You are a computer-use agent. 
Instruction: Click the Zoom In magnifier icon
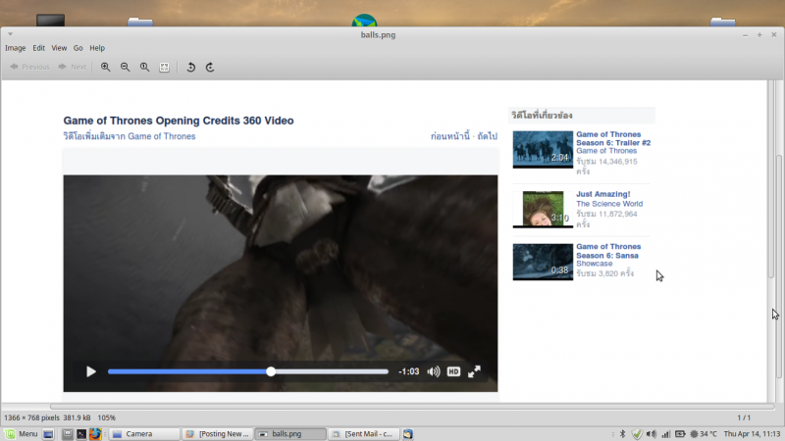(106, 67)
